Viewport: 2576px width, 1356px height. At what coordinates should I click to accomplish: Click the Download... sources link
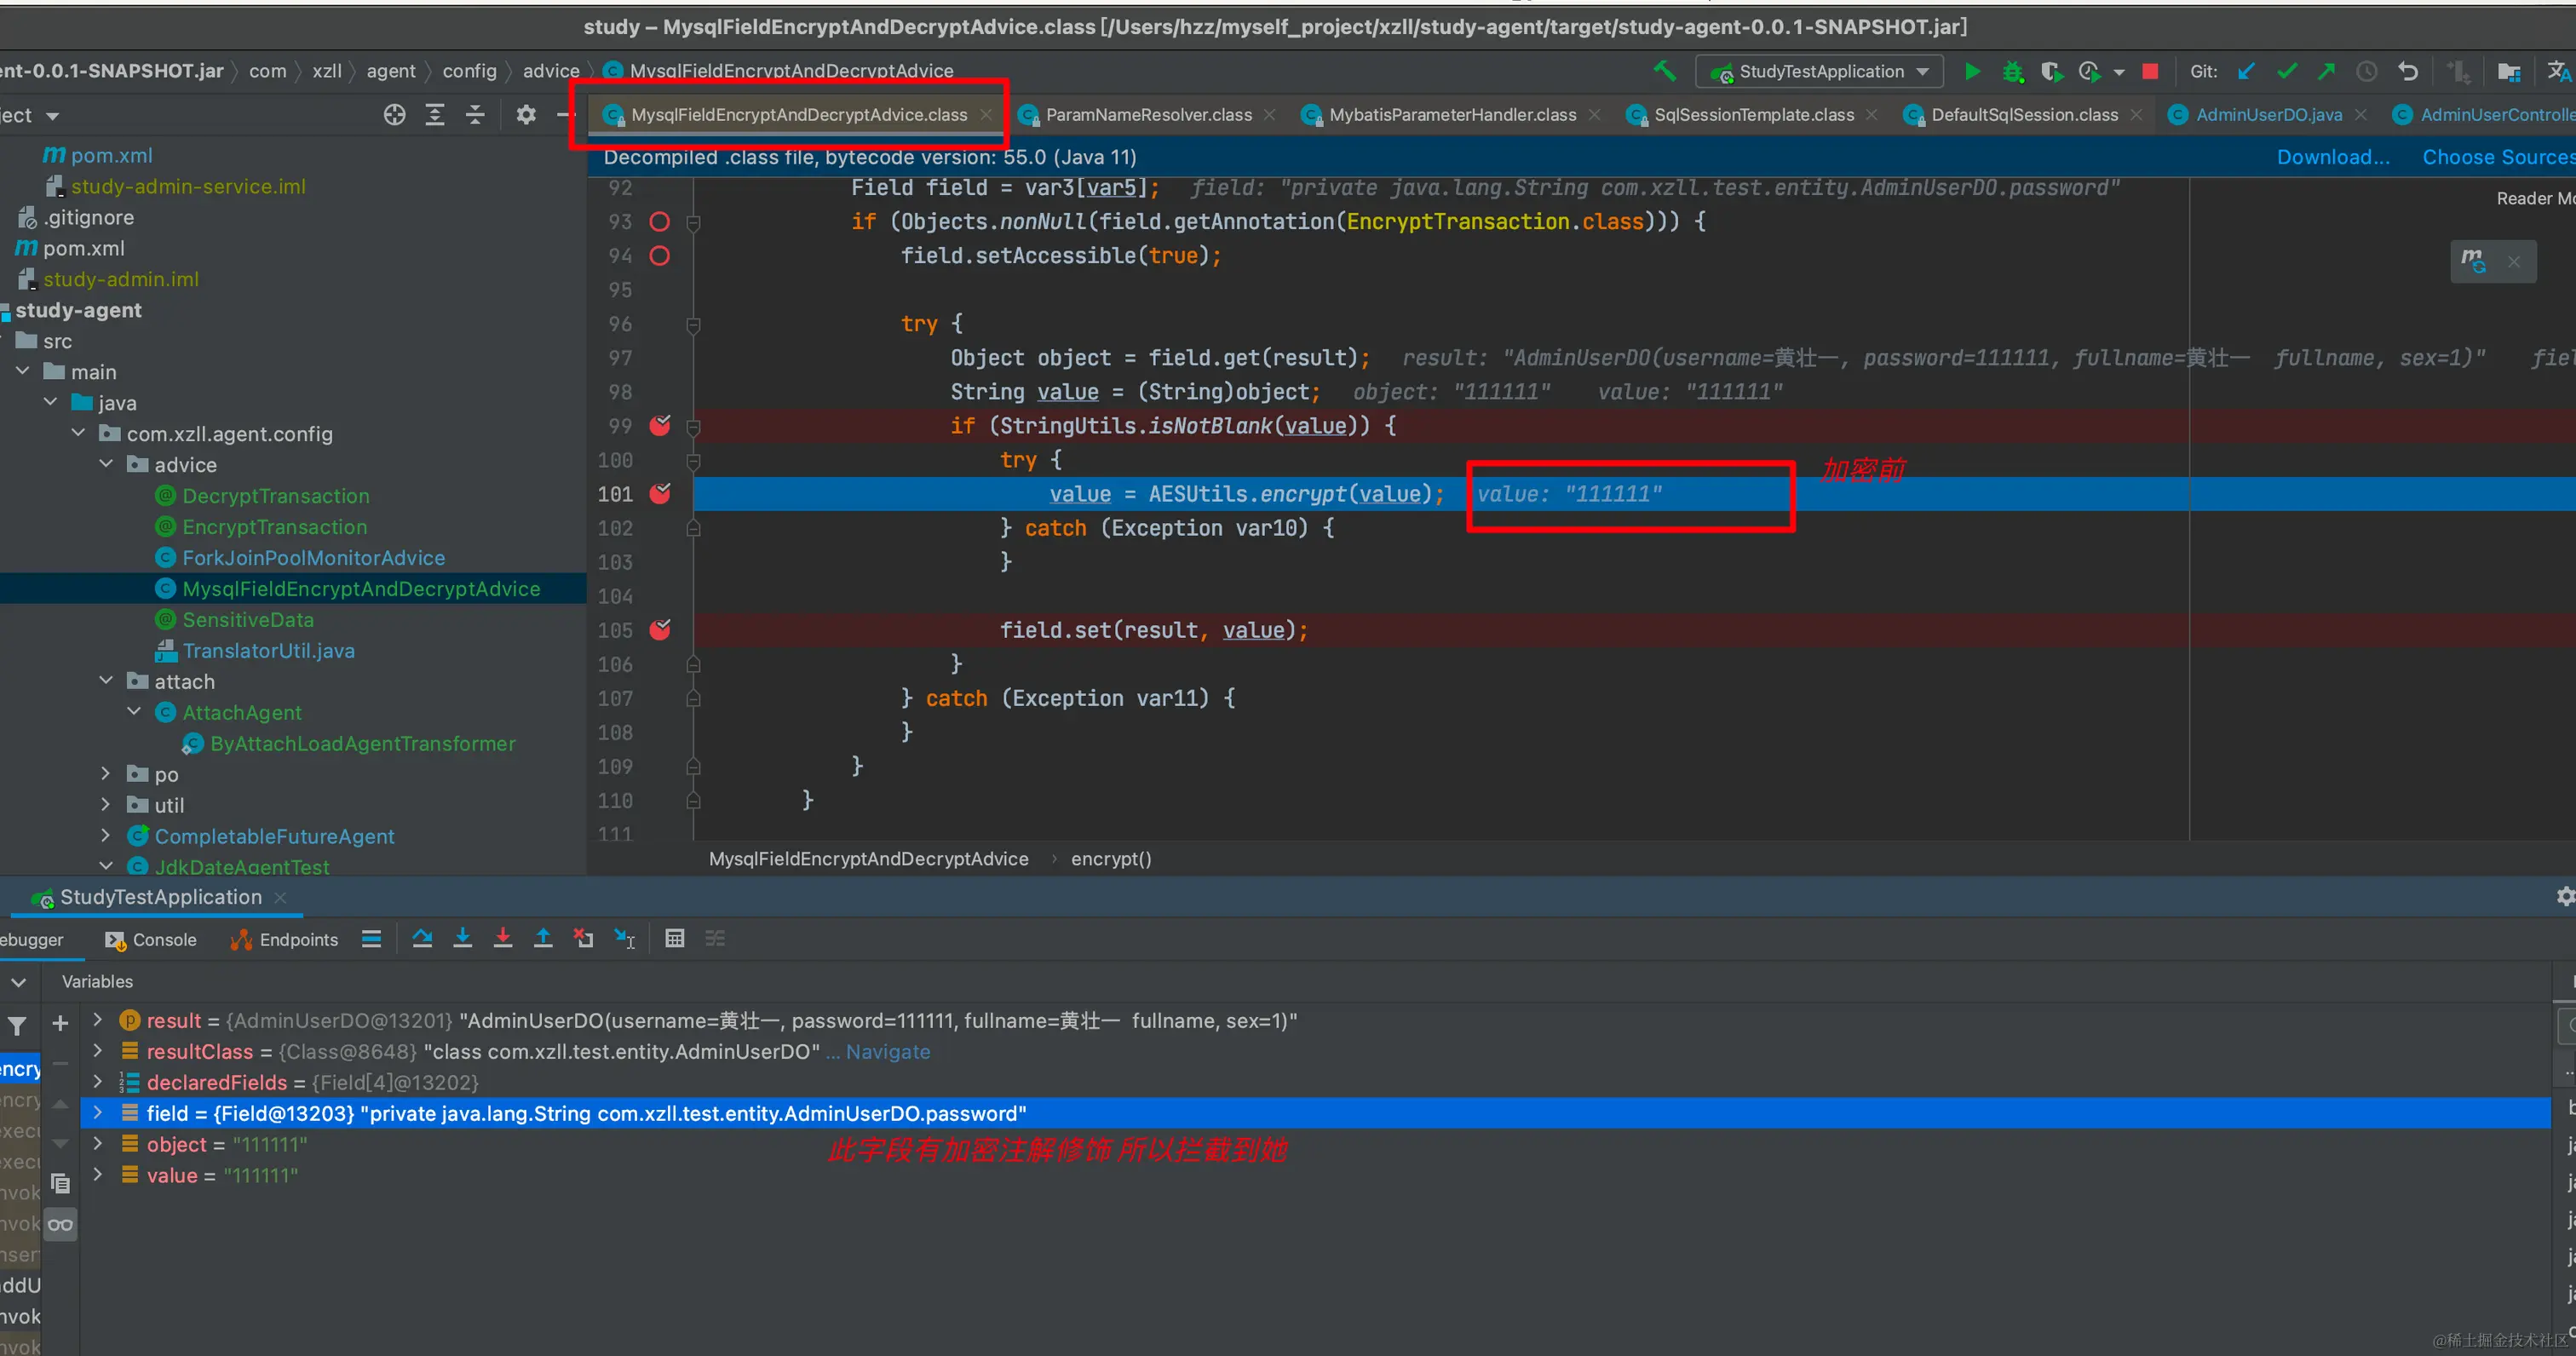coord(2333,157)
